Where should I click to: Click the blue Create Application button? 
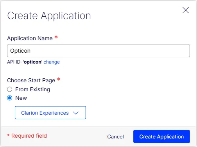point(161,136)
